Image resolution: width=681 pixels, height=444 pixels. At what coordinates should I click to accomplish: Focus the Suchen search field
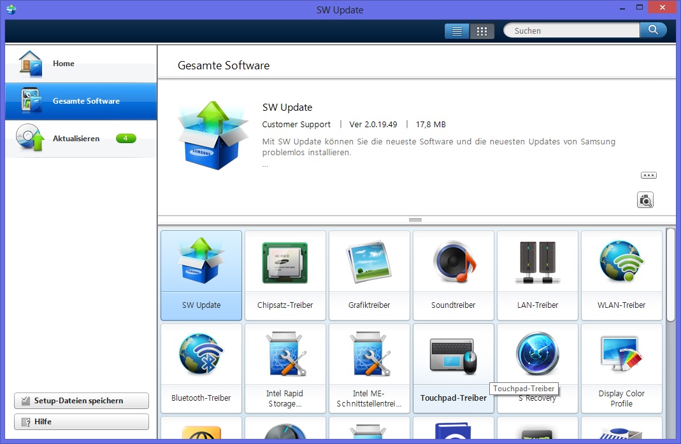point(571,31)
